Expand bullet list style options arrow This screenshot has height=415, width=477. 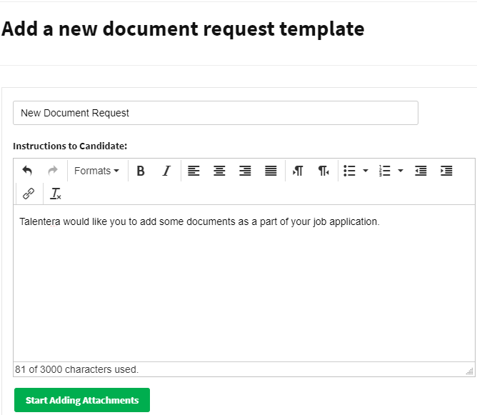(x=366, y=171)
